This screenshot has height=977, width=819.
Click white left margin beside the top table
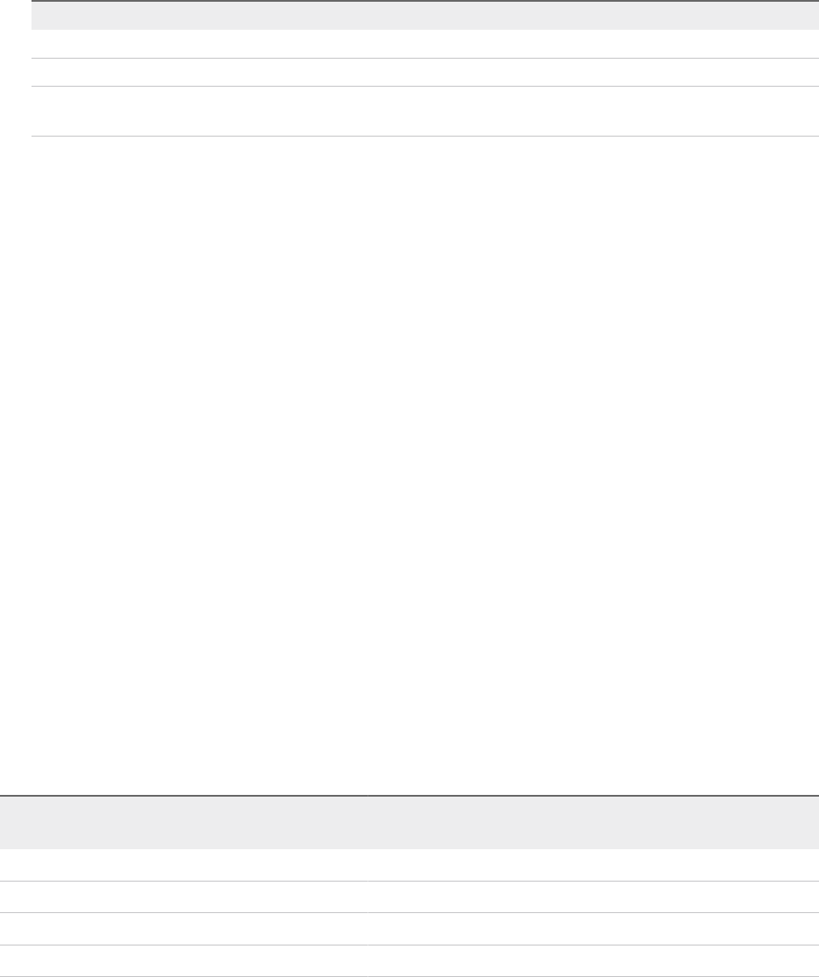tap(16, 68)
